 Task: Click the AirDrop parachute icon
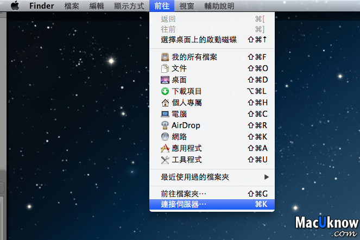pos(166,125)
